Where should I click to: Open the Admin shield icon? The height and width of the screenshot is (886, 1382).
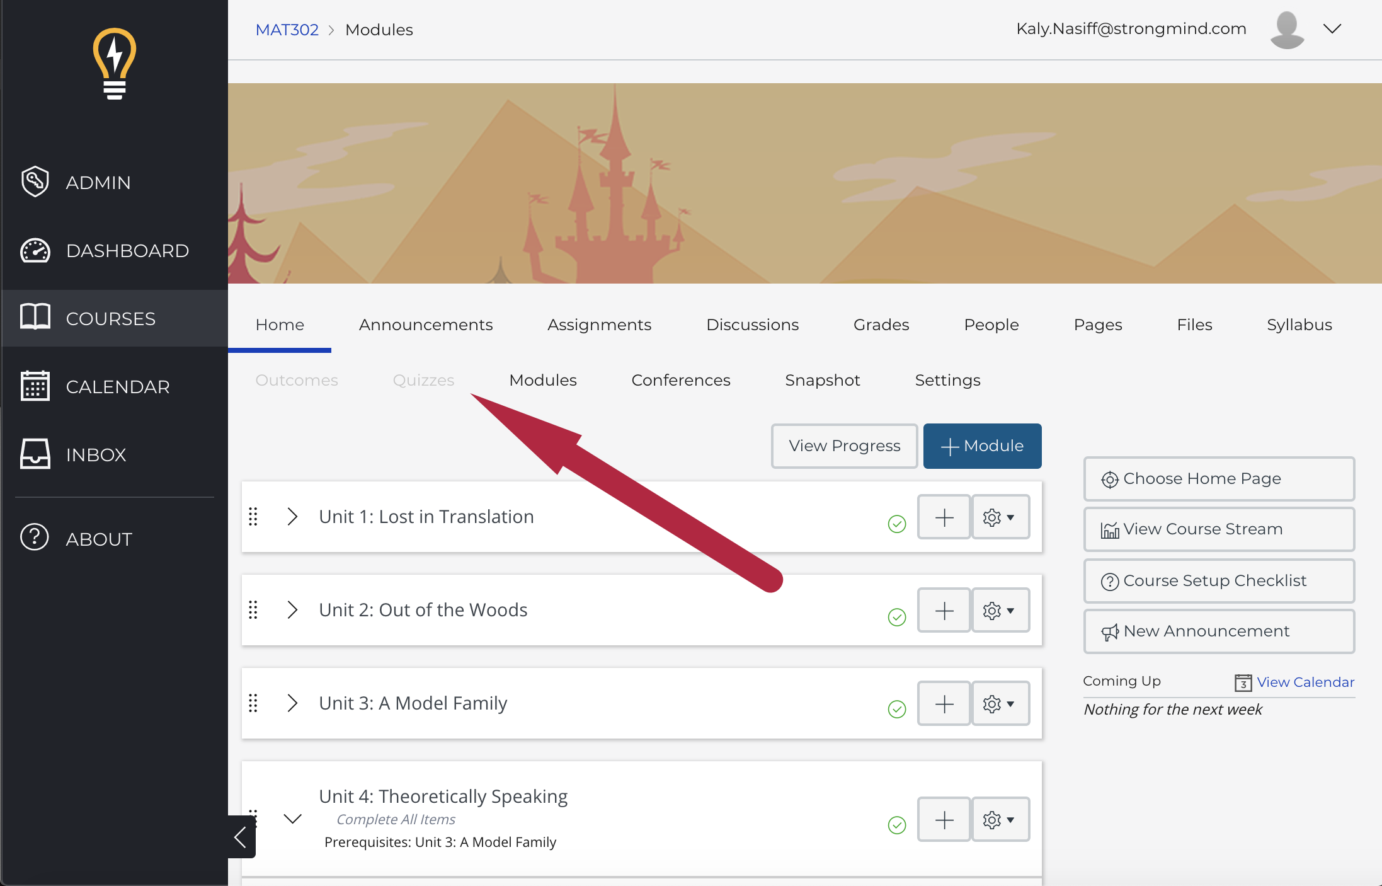pyautogui.click(x=35, y=182)
